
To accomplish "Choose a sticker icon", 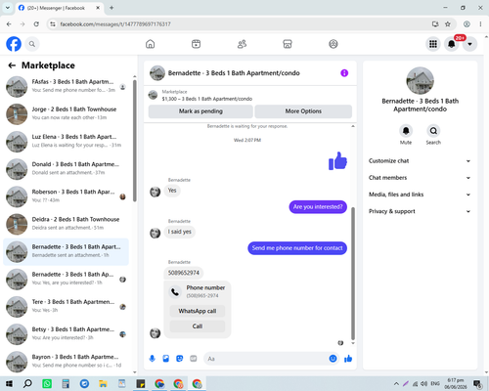I will (x=180, y=359).
